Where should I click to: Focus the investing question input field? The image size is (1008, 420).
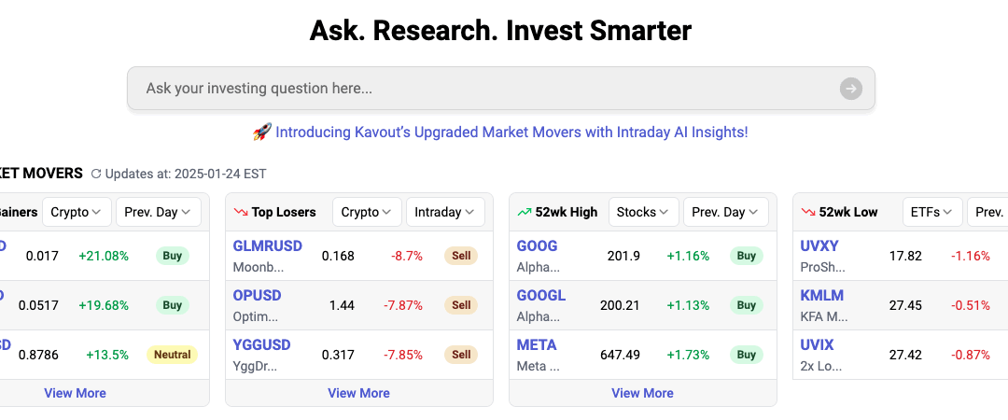[x=485, y=89]
